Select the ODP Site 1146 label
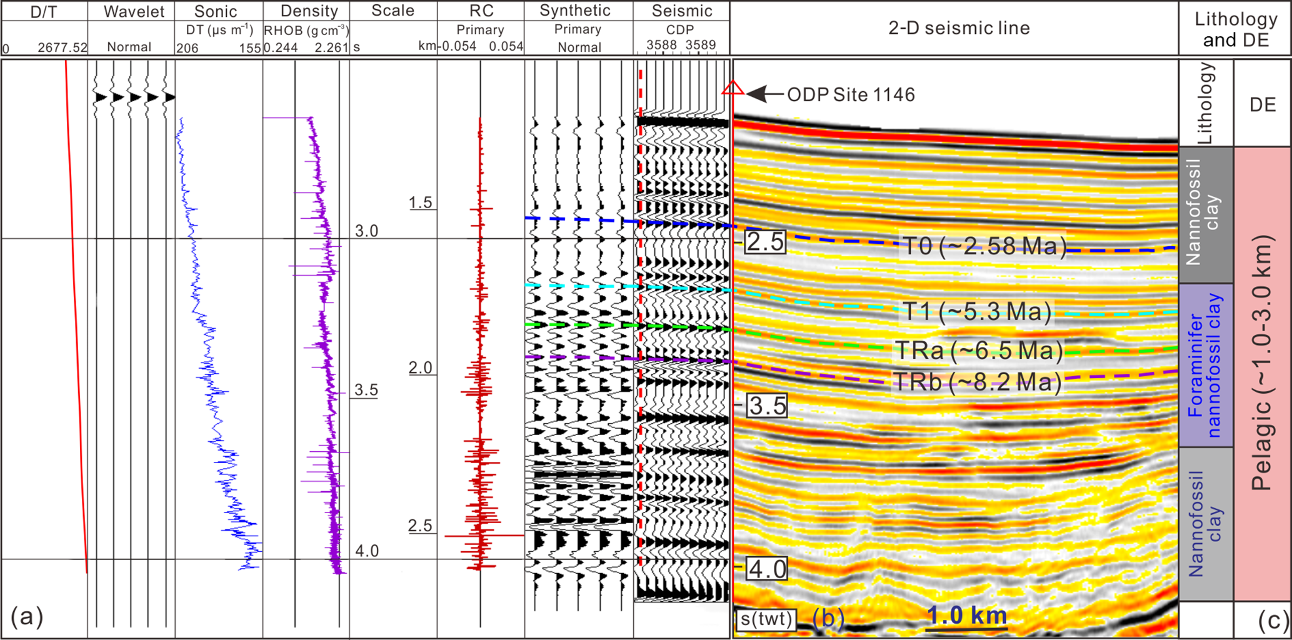 [x=851, y=95]
